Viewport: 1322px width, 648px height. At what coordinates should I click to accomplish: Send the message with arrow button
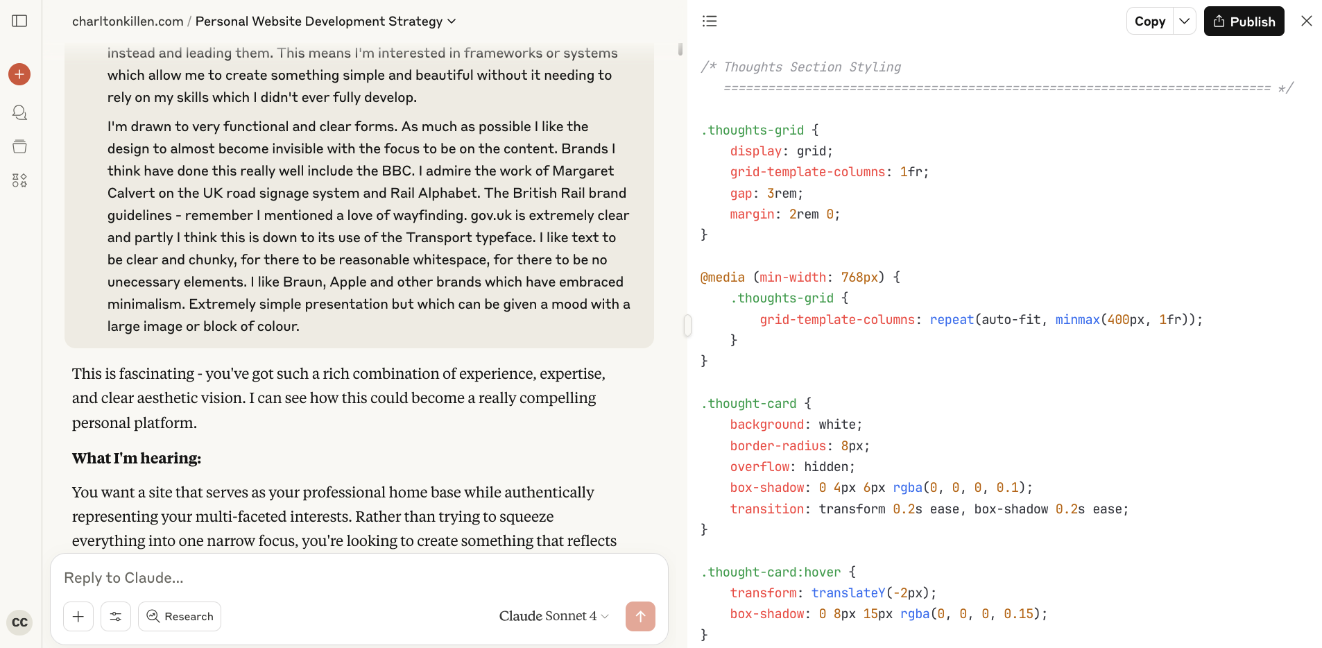click(x=640, y=616)
